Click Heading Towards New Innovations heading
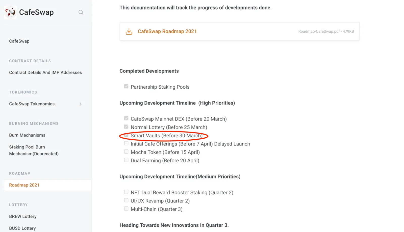The image size is (404, 232). point(174,225)
